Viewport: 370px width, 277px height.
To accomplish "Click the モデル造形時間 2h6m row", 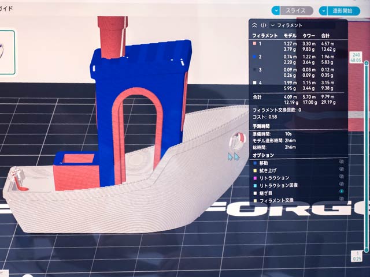I will click(274, 141).
